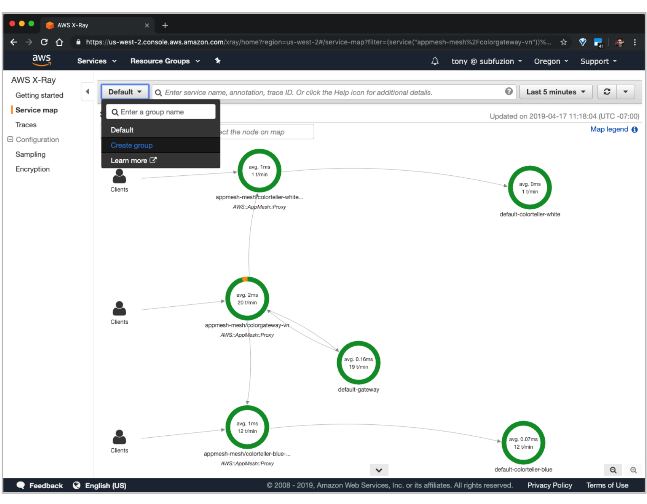Collapse the sidebar with left arrow
The height and width of the screenshot is (504, 647).
pyautogui.click(x=87, y=92)
